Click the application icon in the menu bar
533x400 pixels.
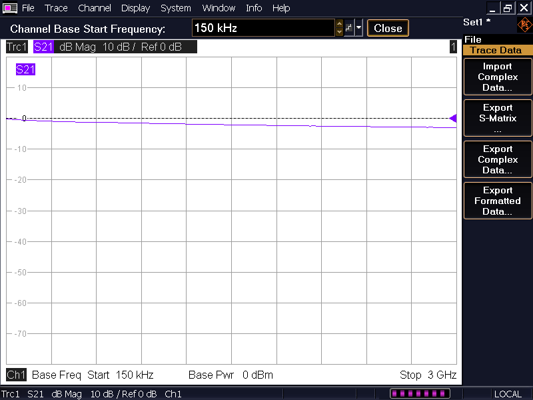pos(10,8)
